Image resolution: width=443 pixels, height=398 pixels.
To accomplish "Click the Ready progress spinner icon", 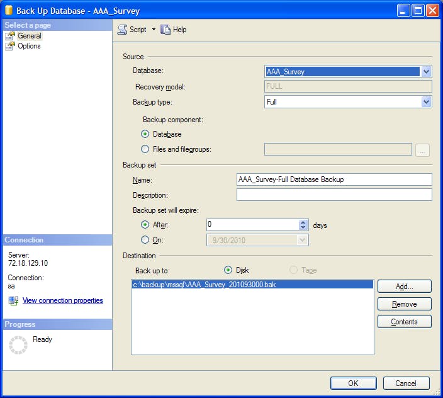I will pyautogui.click(x=18, y=345).
